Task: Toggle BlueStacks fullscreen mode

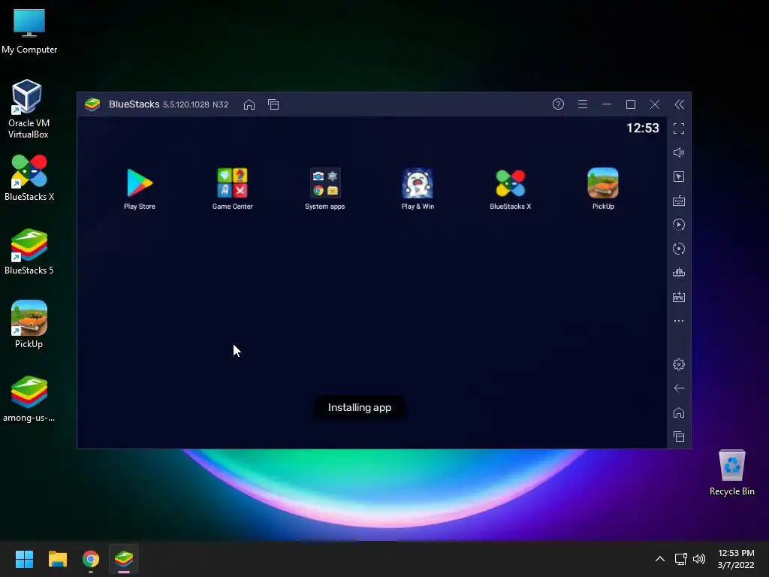Action: tap(679, 128)
